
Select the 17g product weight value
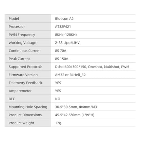(x=58, y=123)
